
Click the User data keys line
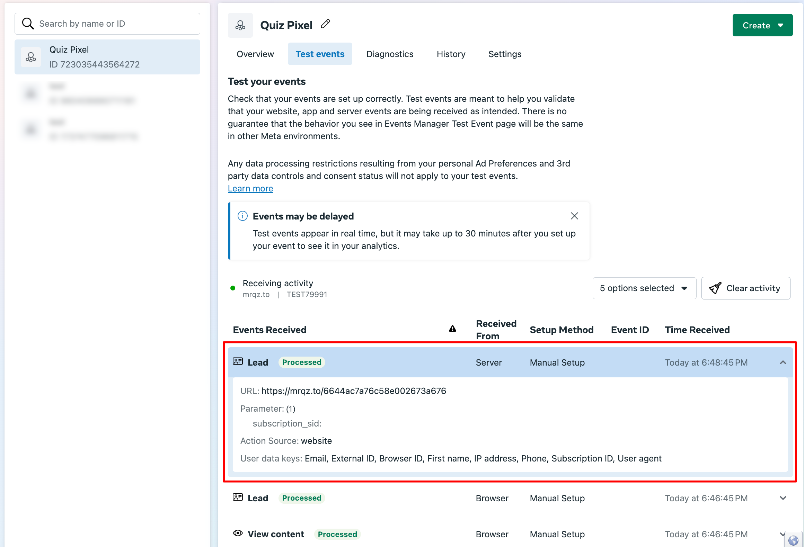451,459
